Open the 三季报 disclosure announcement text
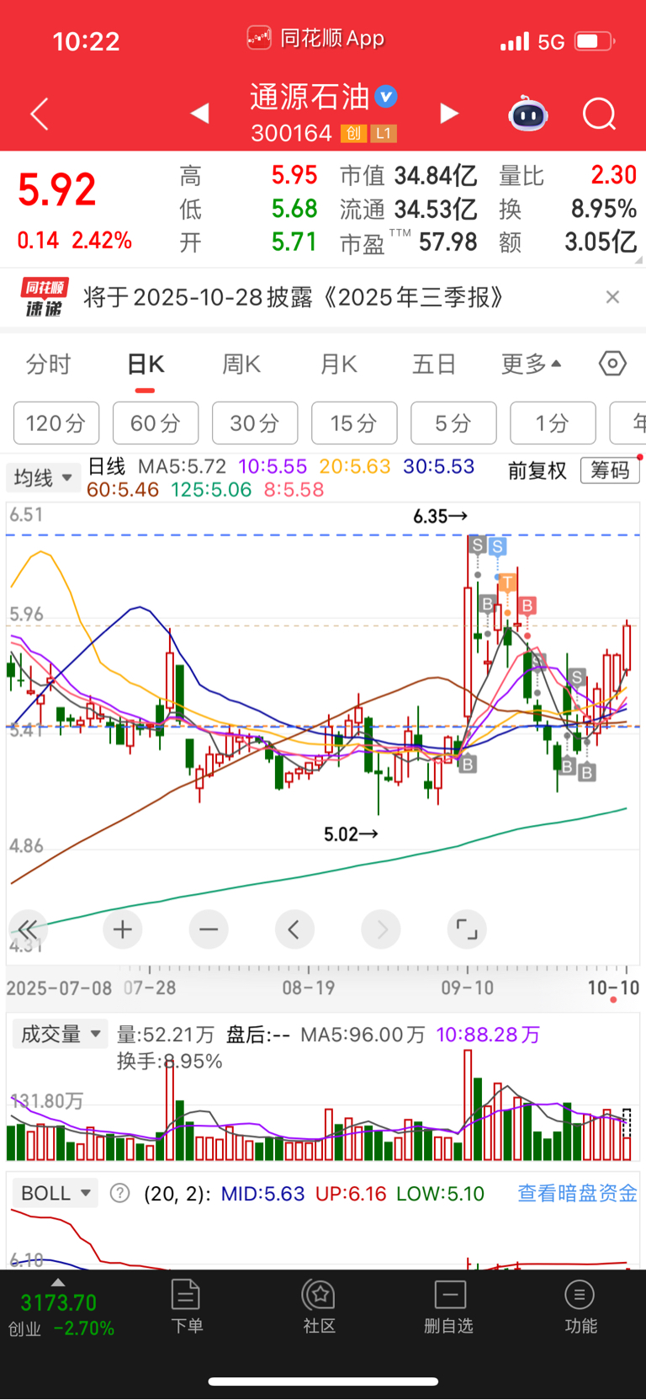The image size is (646, 1400). (294, 297)
